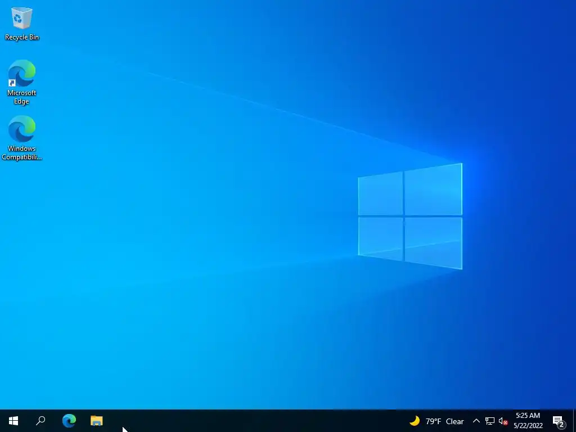Click the moon weather icon in taskbar
This screenshot has height=432, width=576.
415,420
